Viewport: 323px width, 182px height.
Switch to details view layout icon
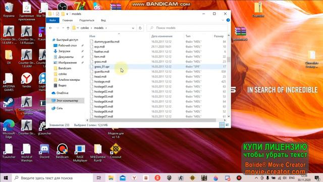[x=222, y=125]
